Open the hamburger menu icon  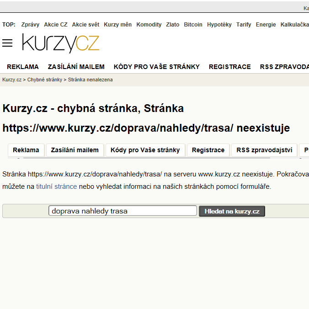click(x=7, y=43)
